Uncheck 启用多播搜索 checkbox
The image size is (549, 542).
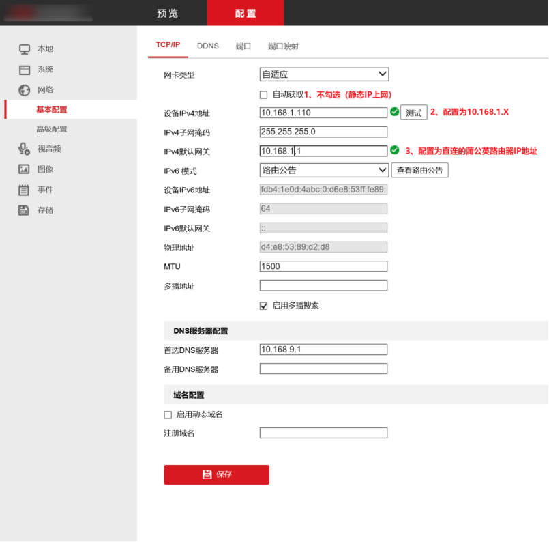tap(264, 306)
